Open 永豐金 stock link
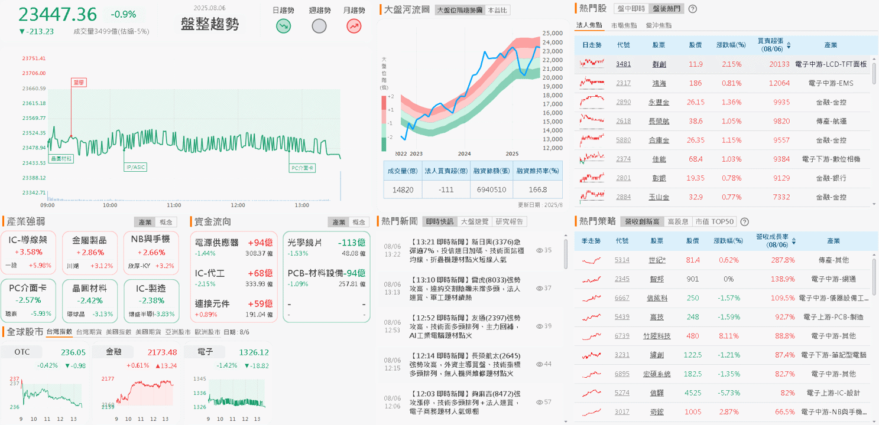The height and width of the screenshot is (425, 879). pyautogui.click(x=659, y=102)
